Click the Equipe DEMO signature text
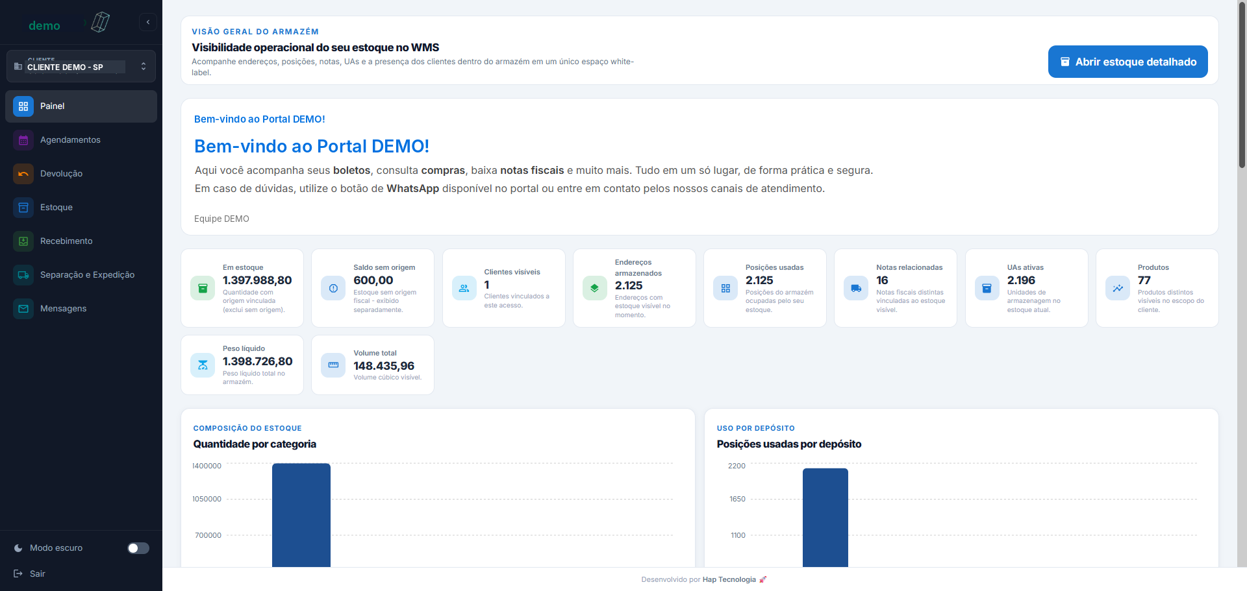1247x591 pixels. [221, 219]
